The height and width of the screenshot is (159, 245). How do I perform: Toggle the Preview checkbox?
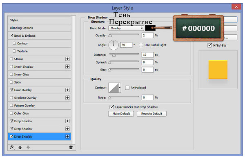pyautogui.click(x=209, y=45)
